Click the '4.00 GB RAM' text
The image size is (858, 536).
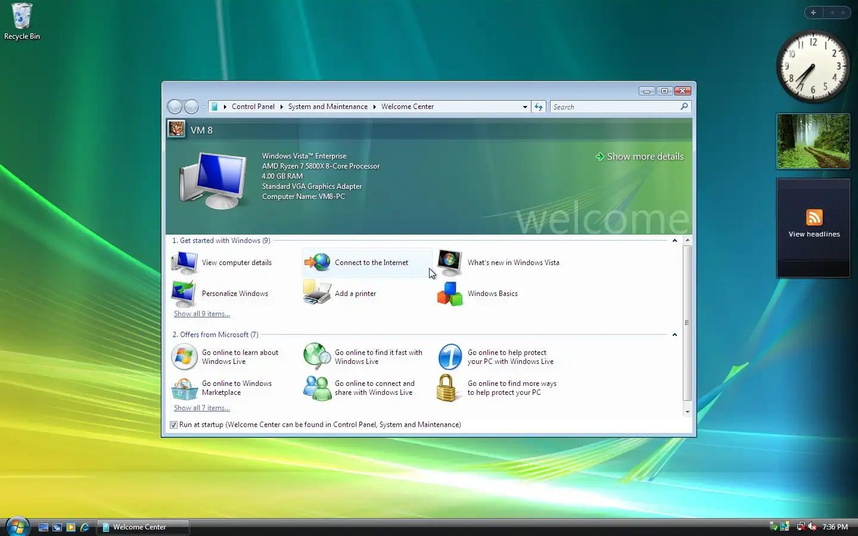coord(282,176)
